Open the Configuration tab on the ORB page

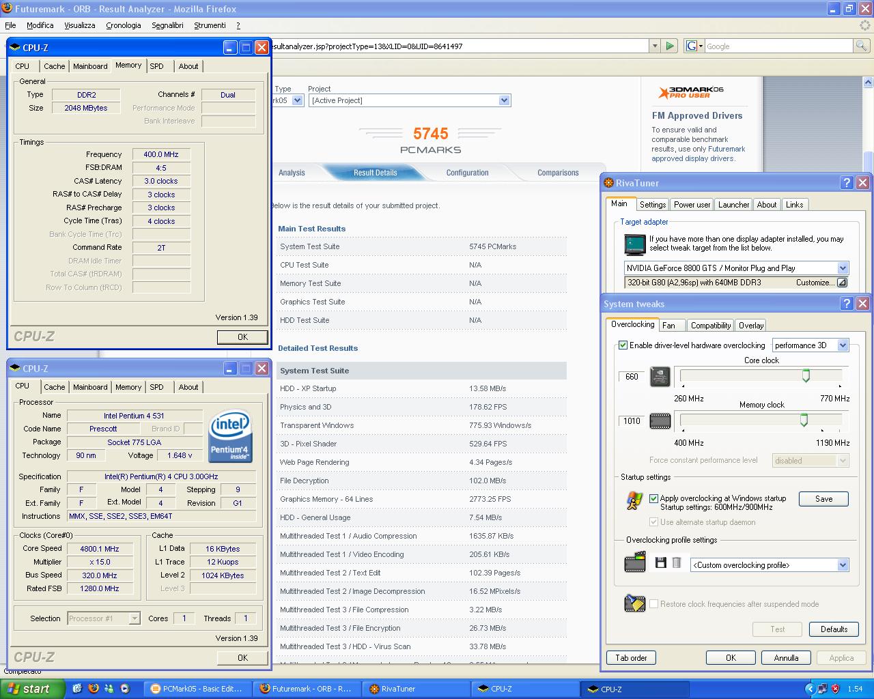467,173
